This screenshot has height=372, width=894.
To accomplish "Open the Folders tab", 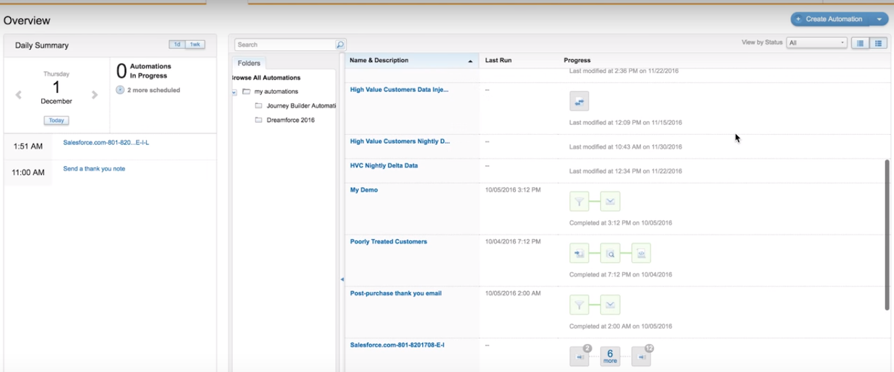I will [249, 63].
